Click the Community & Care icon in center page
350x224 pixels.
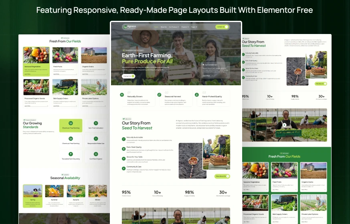point(123,168)
